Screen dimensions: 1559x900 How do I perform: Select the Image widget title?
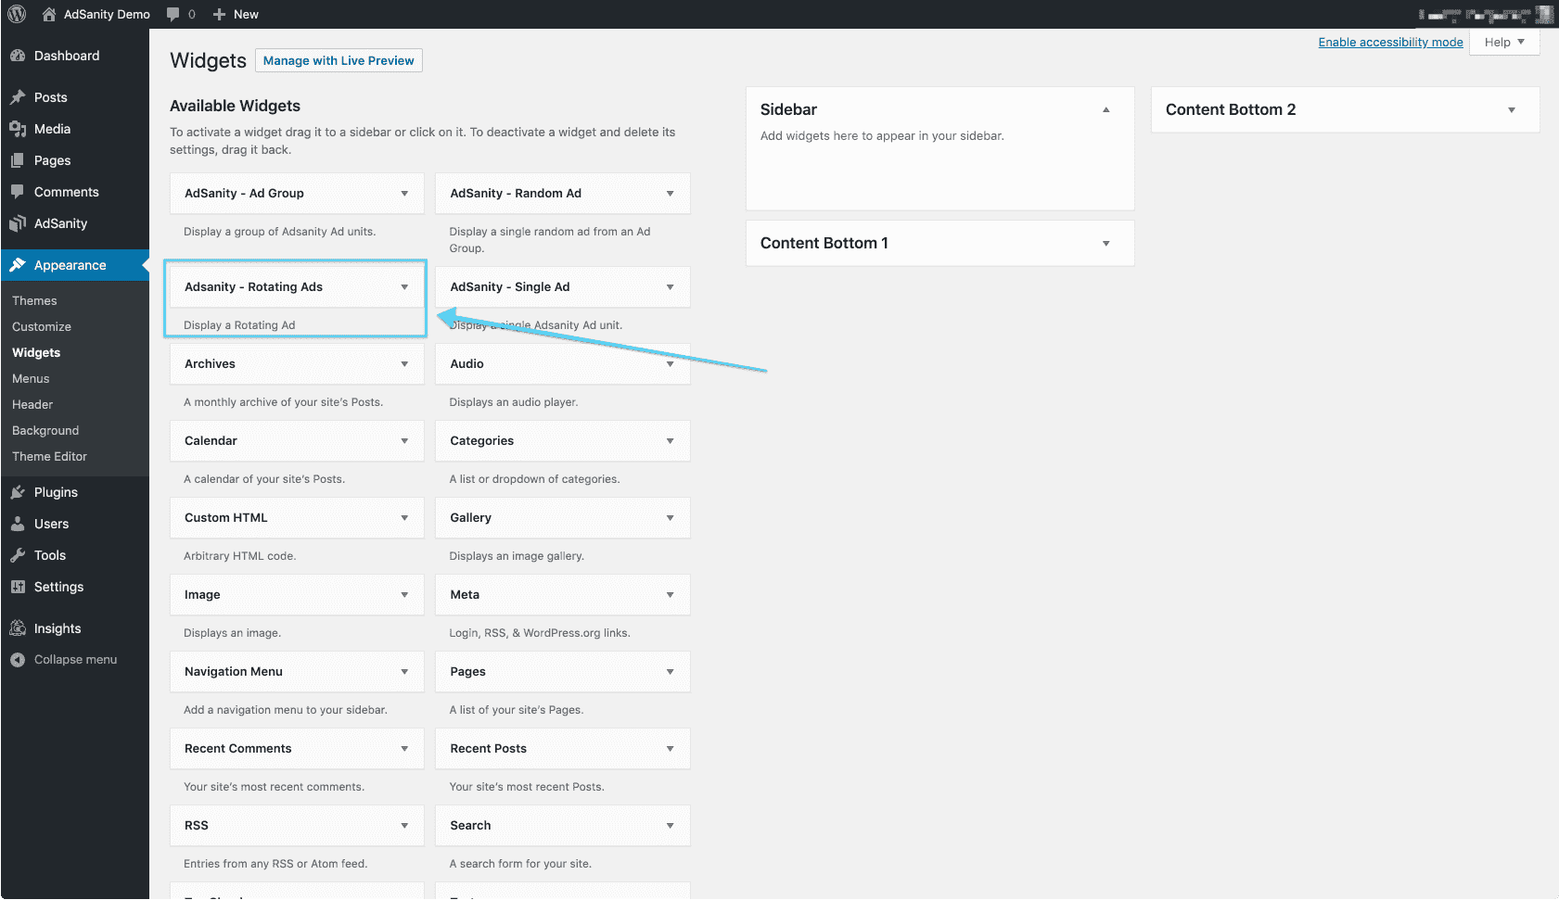202,595
